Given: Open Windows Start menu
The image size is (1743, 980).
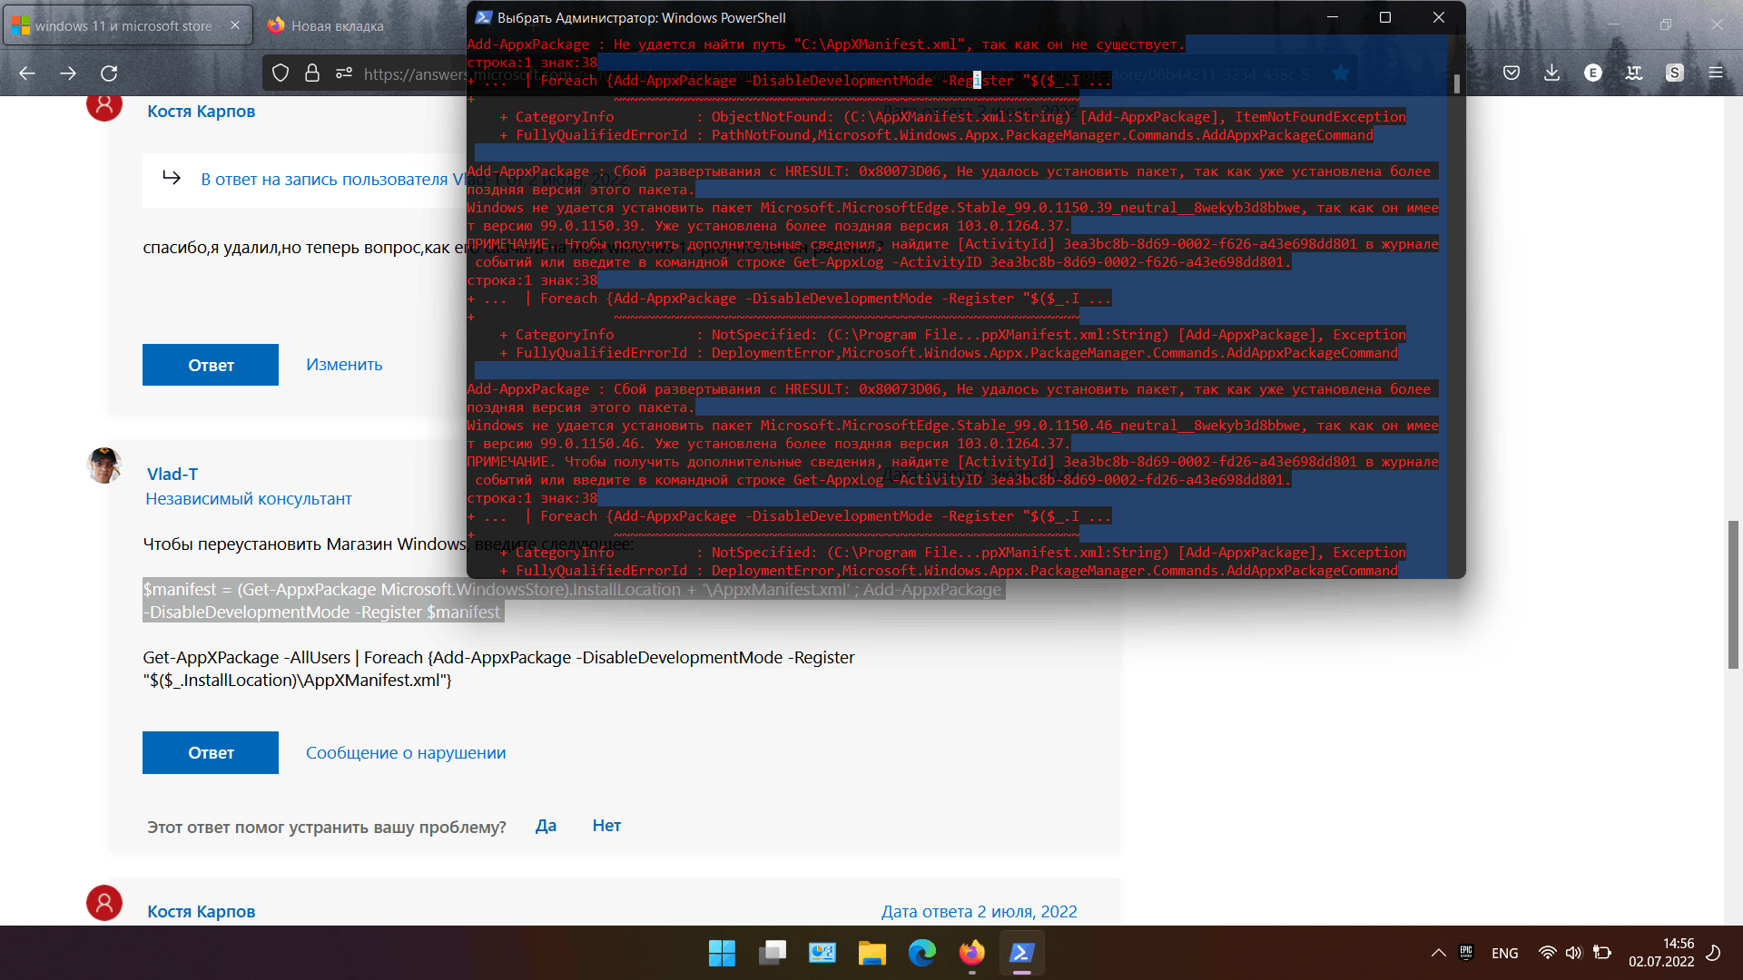Looking at the screenshot, I should point(723,953).
